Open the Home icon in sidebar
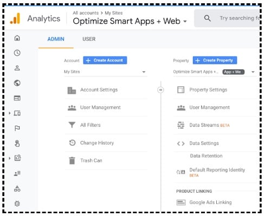The image size is (264, 216). (x=17, y=38)
